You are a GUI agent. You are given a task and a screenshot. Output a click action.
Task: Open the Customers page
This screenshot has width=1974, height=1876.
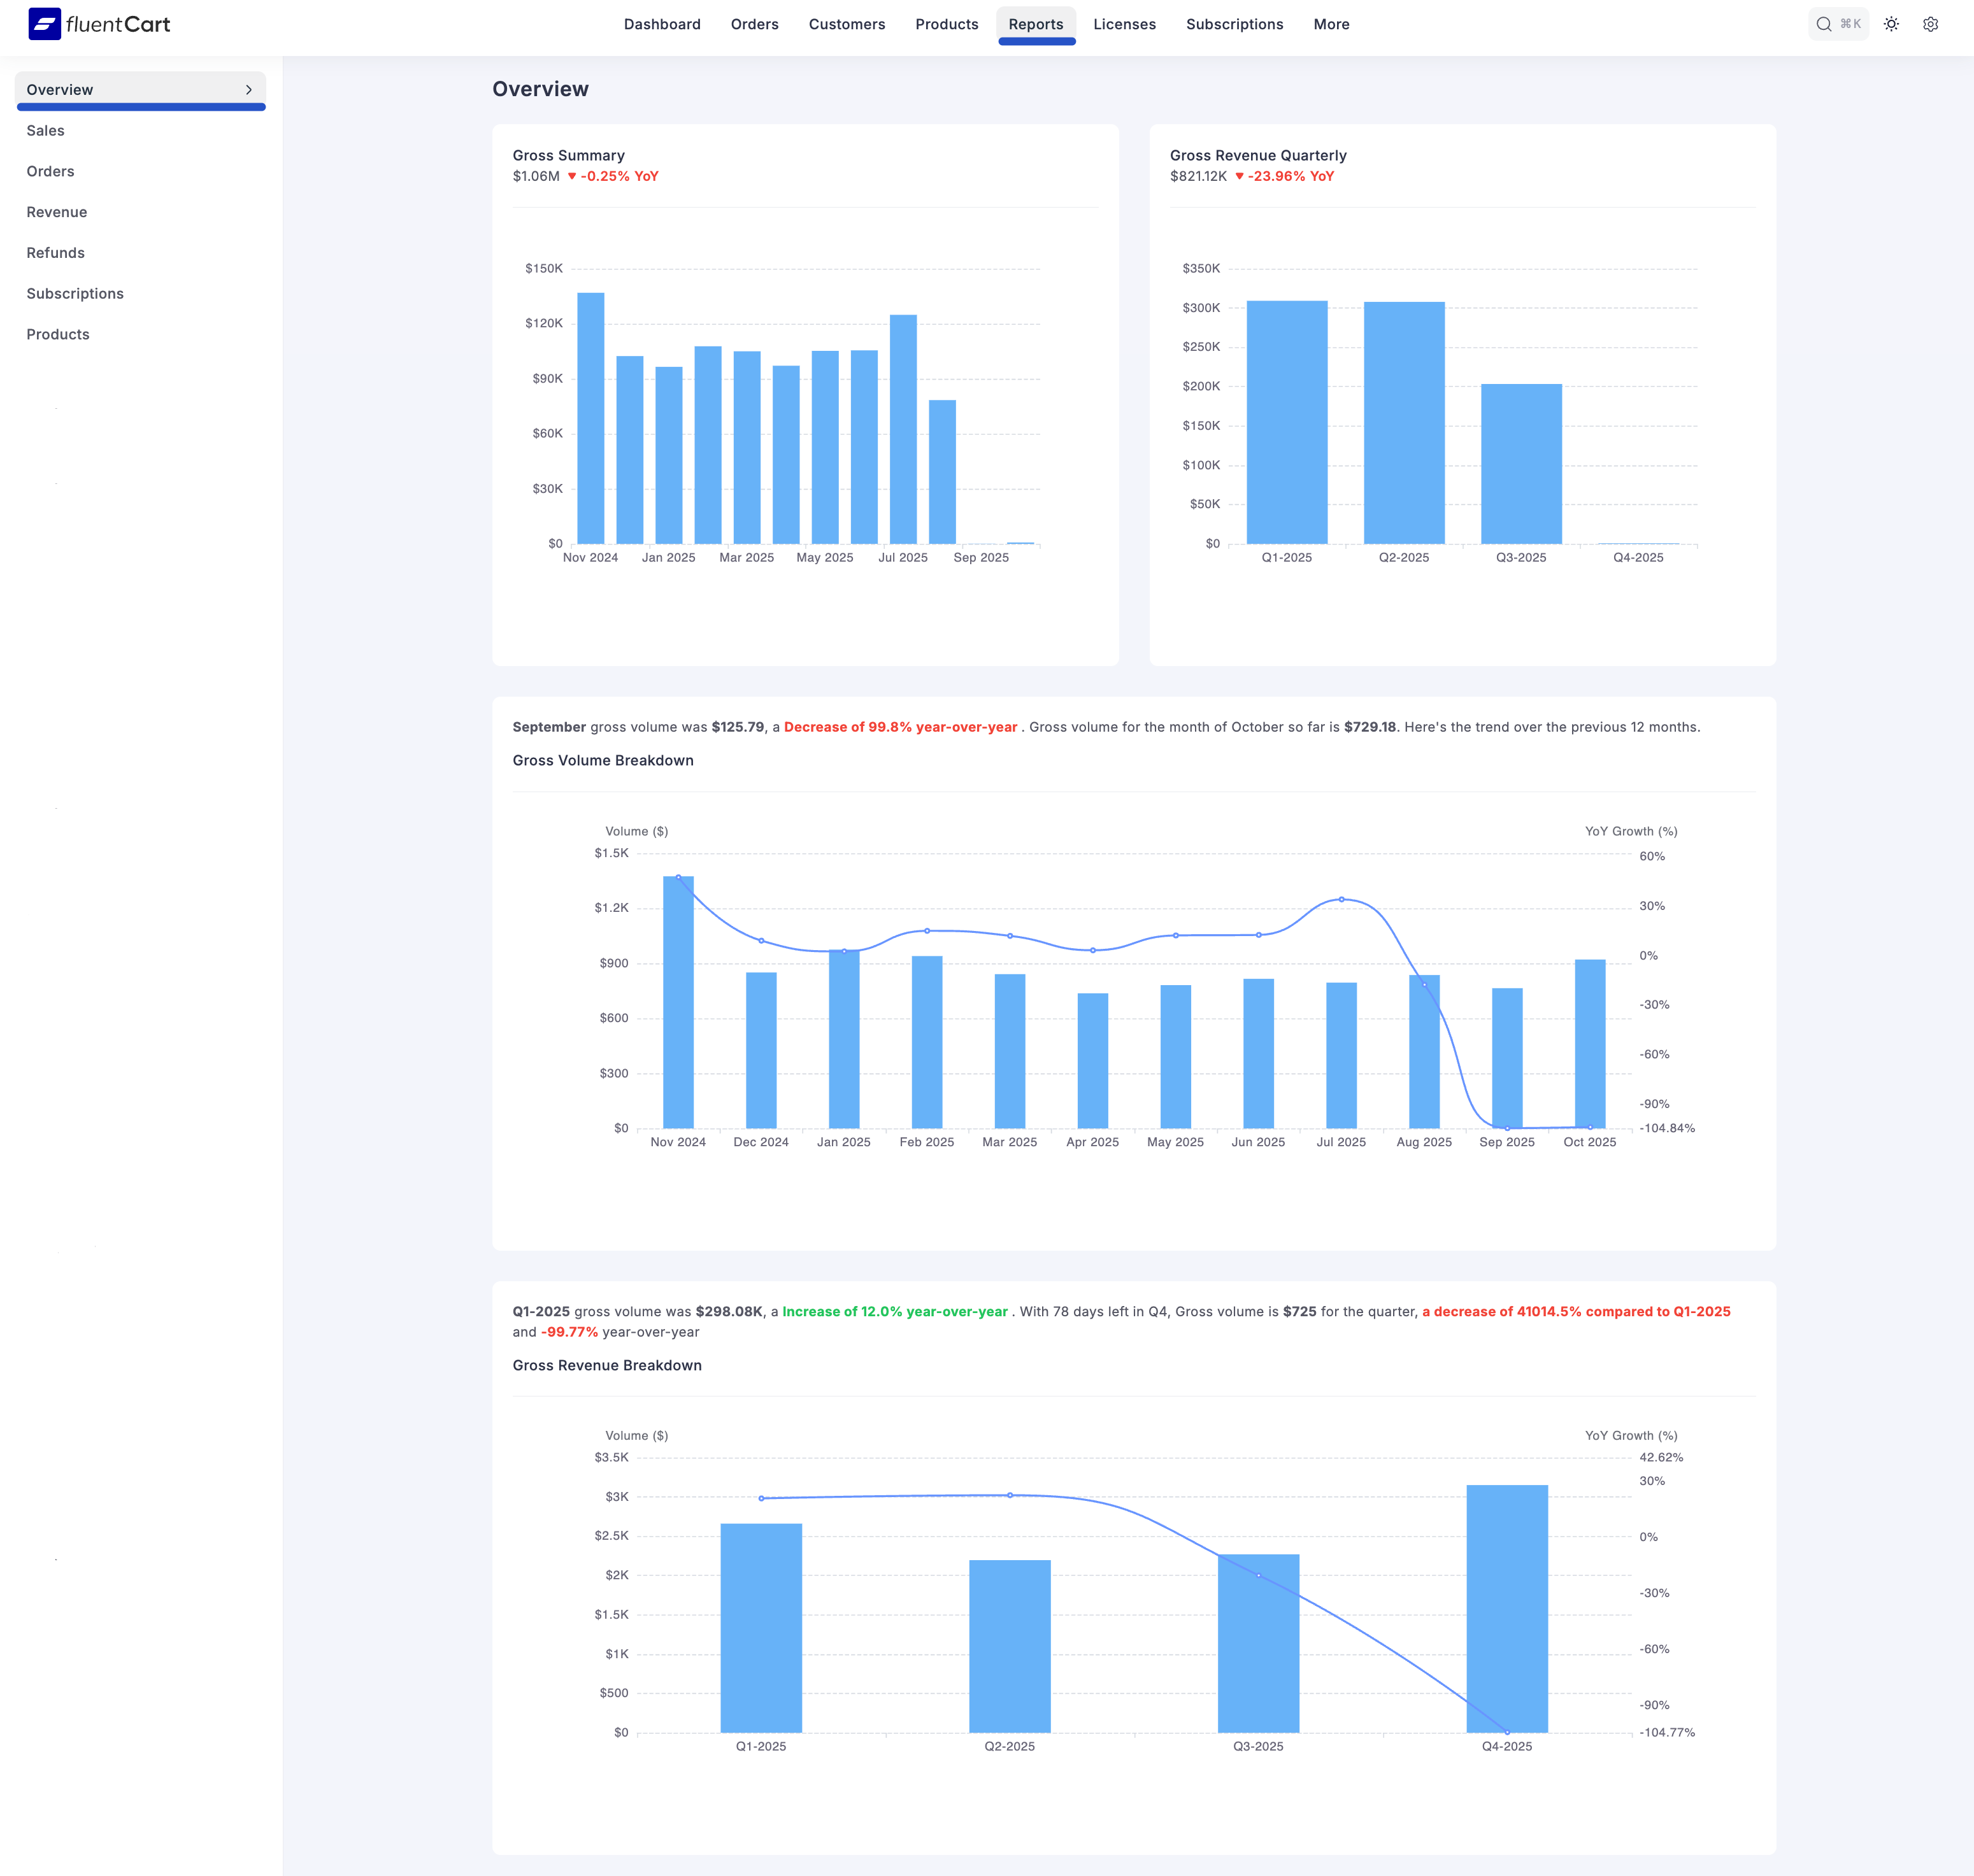point(847,24)
